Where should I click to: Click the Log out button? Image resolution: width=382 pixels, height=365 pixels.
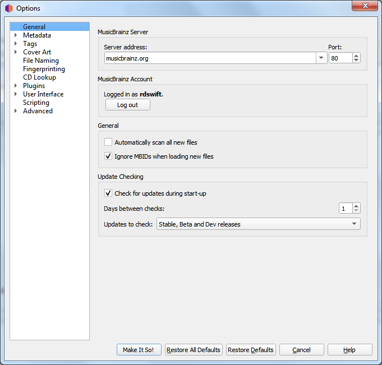pyautogui.click(x=127, y=105)
